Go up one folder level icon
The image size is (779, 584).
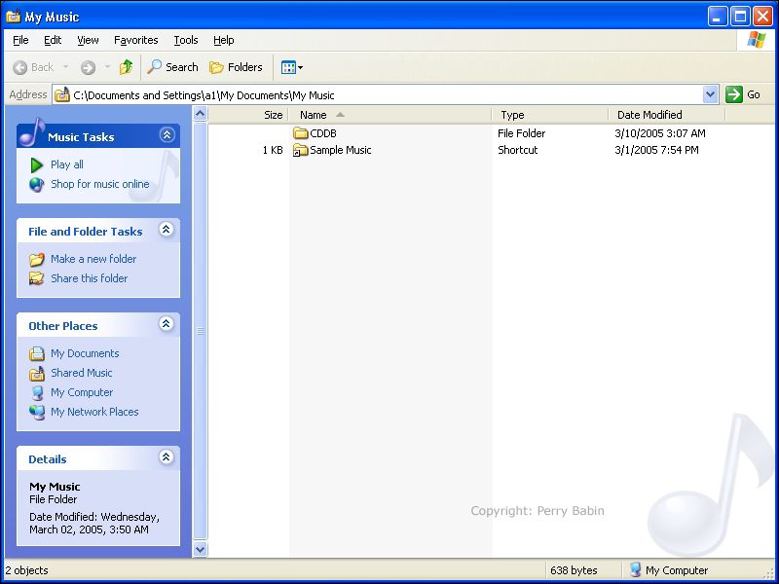[x=127, y=67]
